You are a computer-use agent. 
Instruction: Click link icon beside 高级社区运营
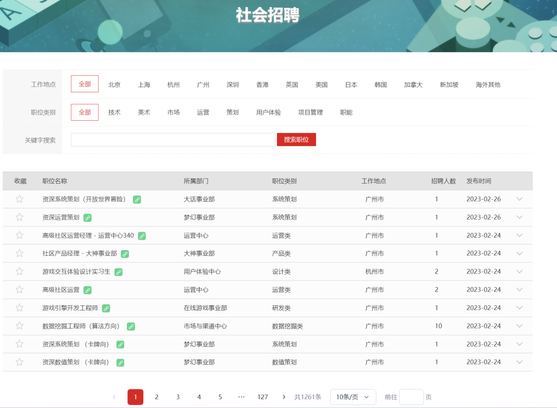coord(87,290)
